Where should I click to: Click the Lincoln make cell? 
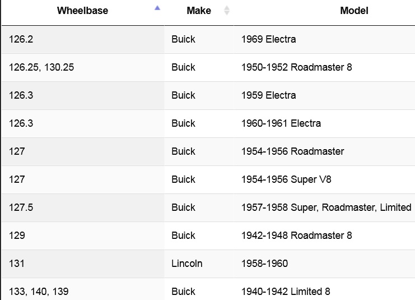[186, 264]
